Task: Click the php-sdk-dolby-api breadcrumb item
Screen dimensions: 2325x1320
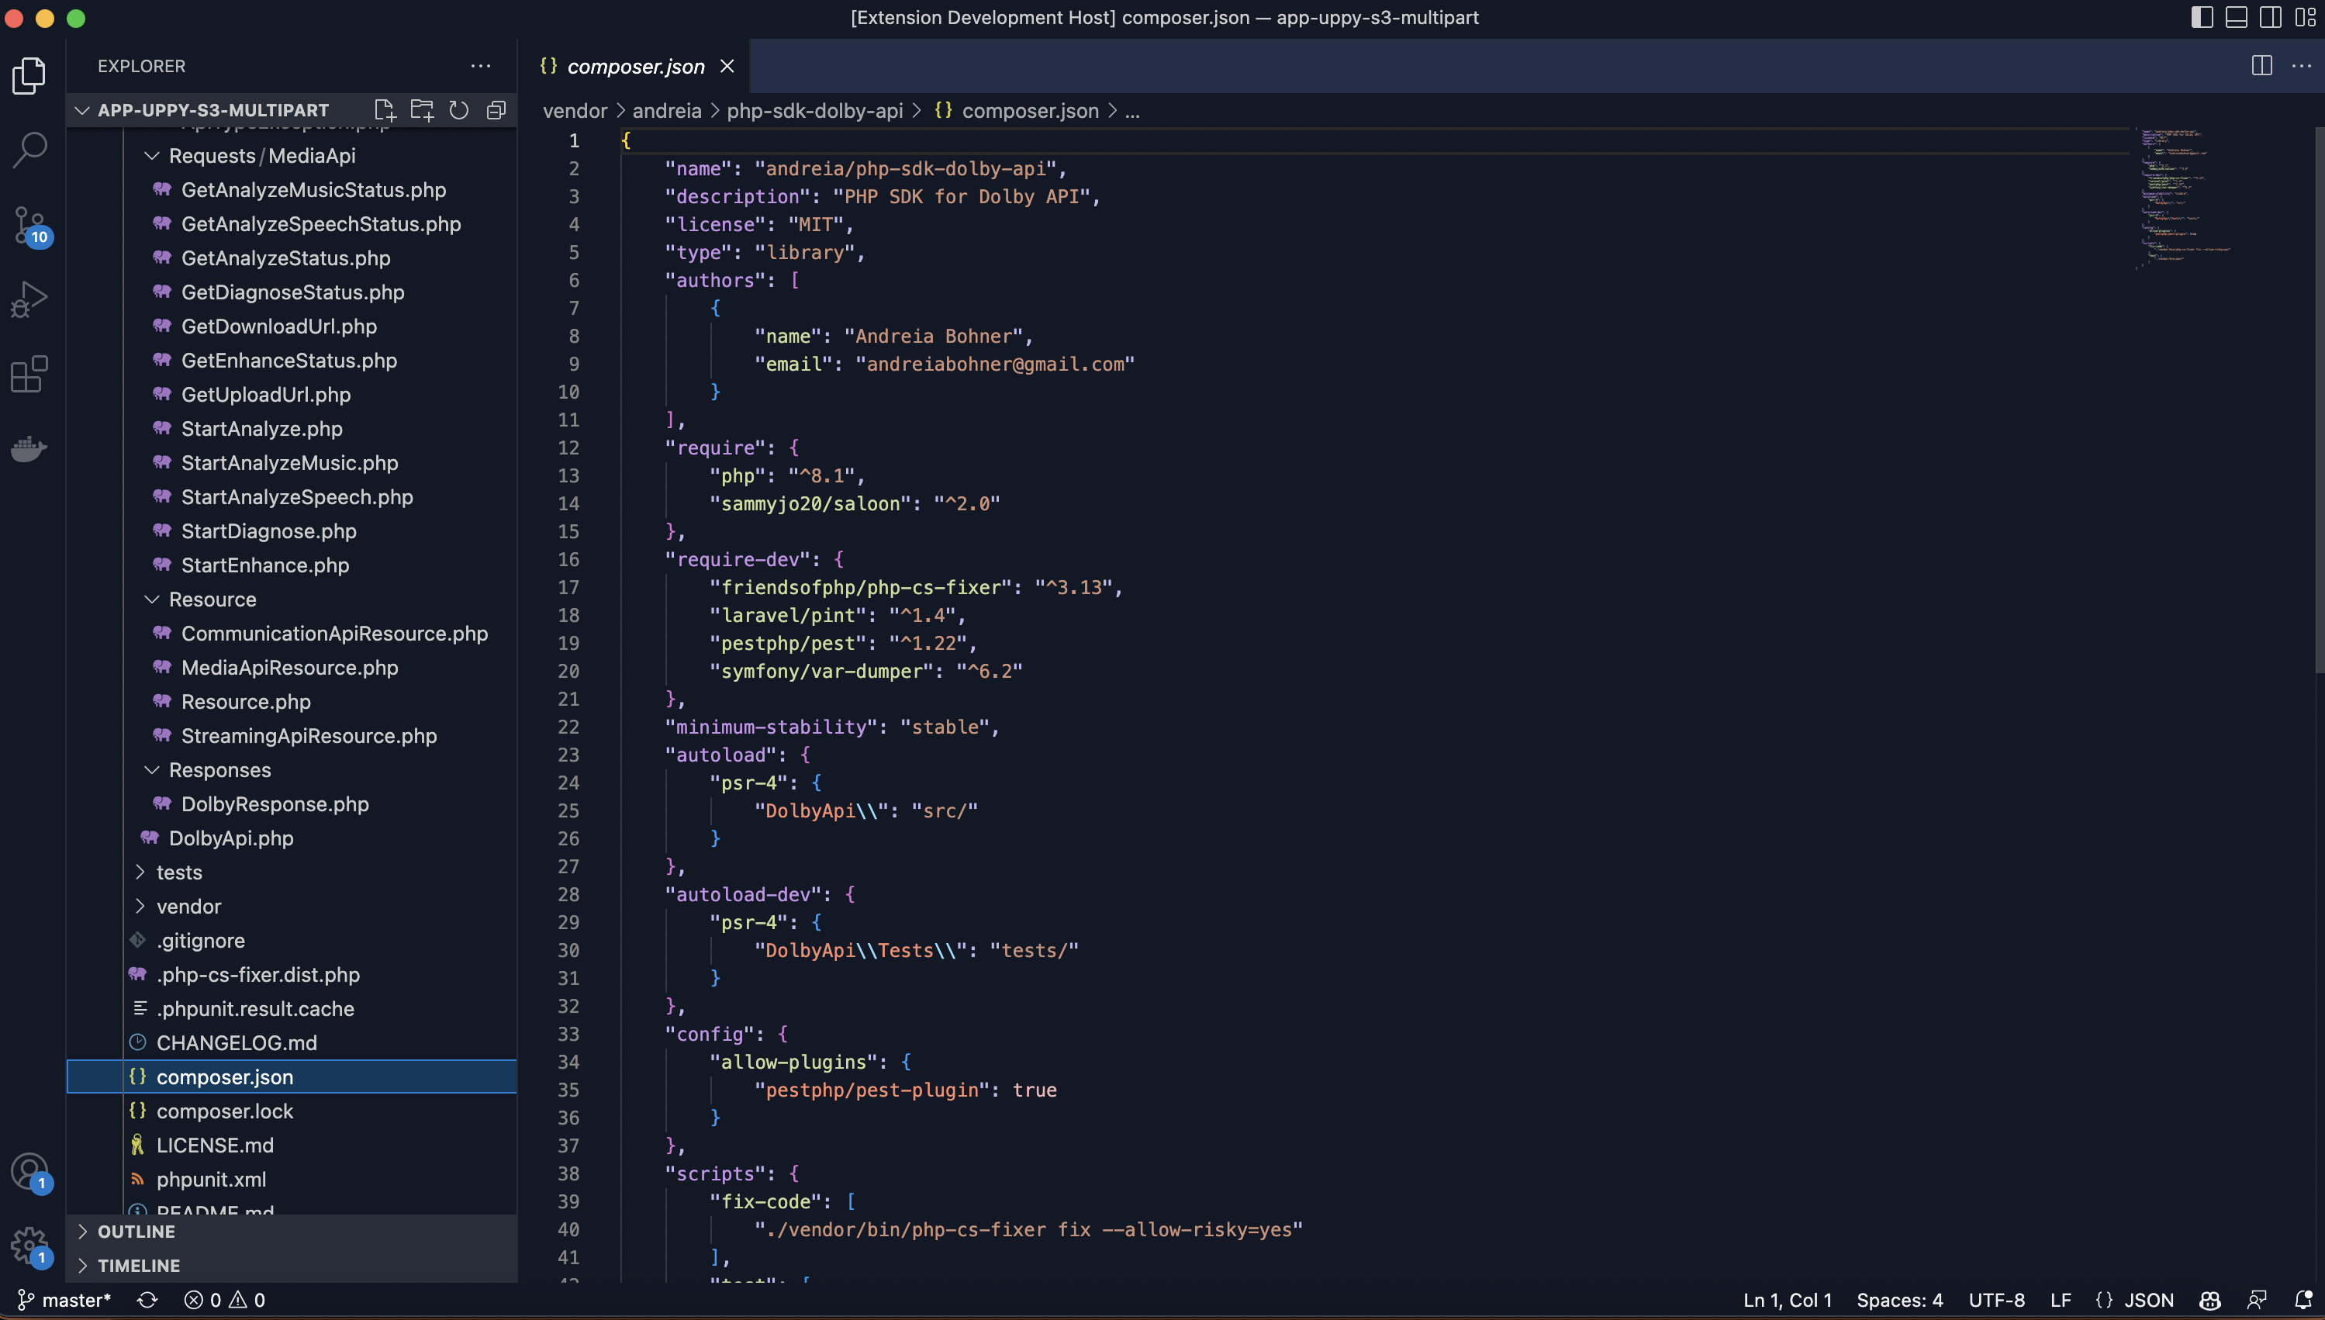Action: coord(814,111)
